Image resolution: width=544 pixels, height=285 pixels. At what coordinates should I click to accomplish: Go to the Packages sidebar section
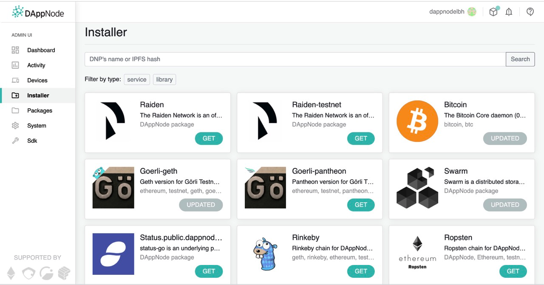click(40, 110)
